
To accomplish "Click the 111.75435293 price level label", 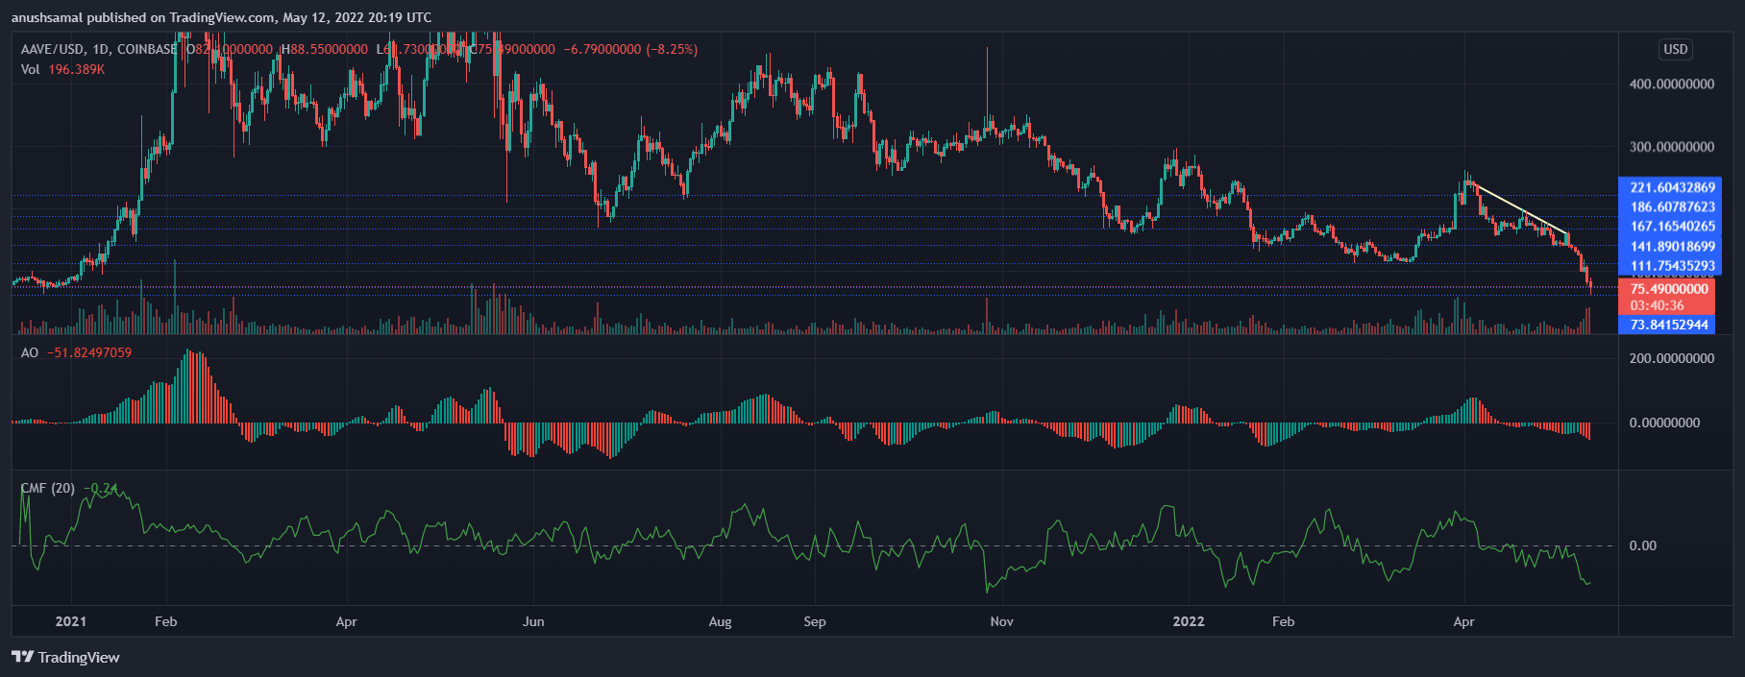I will tap(1672, 266).
